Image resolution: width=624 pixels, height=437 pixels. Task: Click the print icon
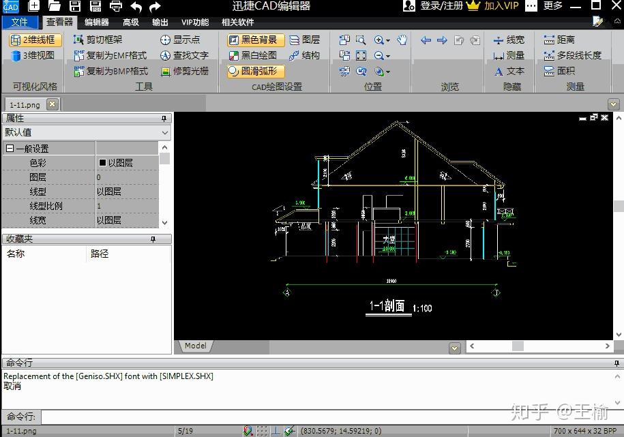[x=116, y=6]
